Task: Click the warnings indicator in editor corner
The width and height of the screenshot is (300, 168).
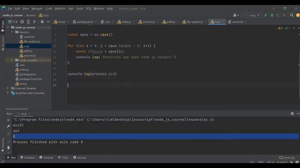Action: pyautogui.click(x=281, y=28)
